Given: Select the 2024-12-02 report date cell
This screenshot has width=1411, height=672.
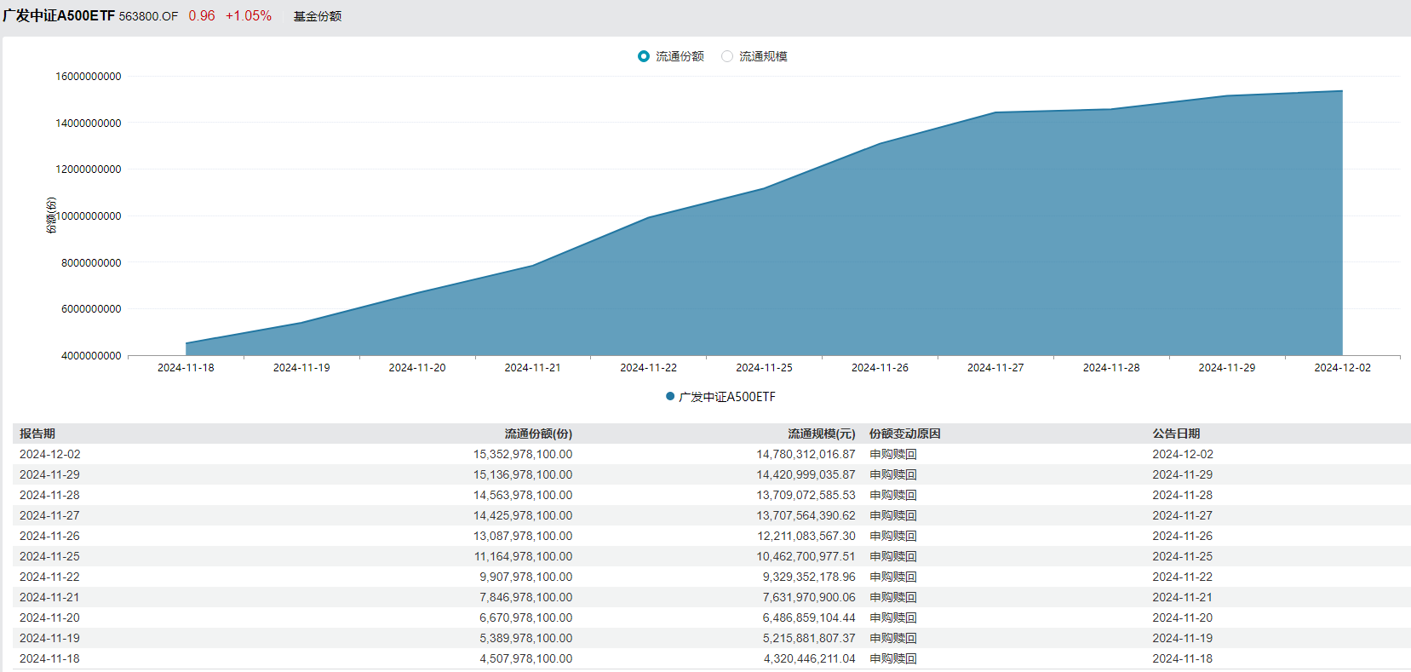Looking at the screenshot, I should (50, 454).
